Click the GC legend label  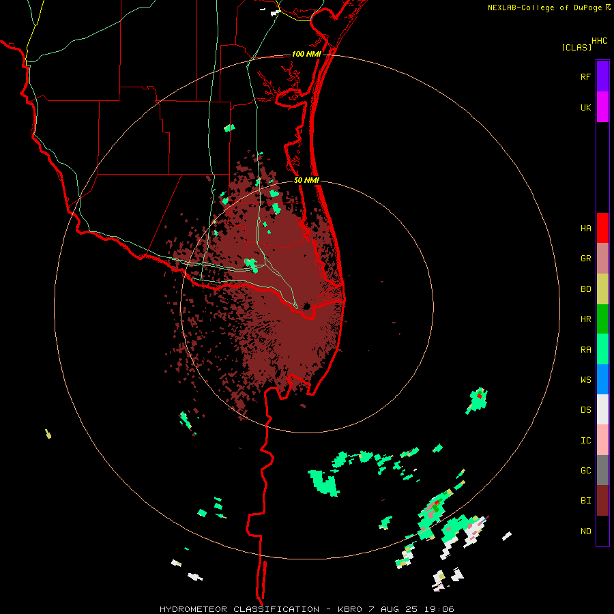click(x=585, y=471)
